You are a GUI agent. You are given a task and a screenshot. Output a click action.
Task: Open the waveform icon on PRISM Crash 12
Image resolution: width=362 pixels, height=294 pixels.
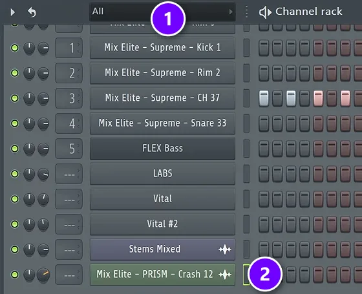tap(225, 275)
